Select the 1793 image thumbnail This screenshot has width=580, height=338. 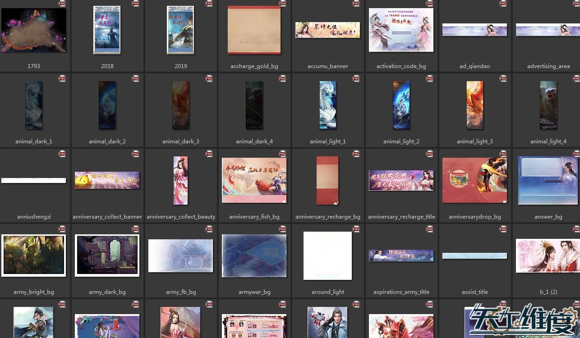(x=34, y=30)
